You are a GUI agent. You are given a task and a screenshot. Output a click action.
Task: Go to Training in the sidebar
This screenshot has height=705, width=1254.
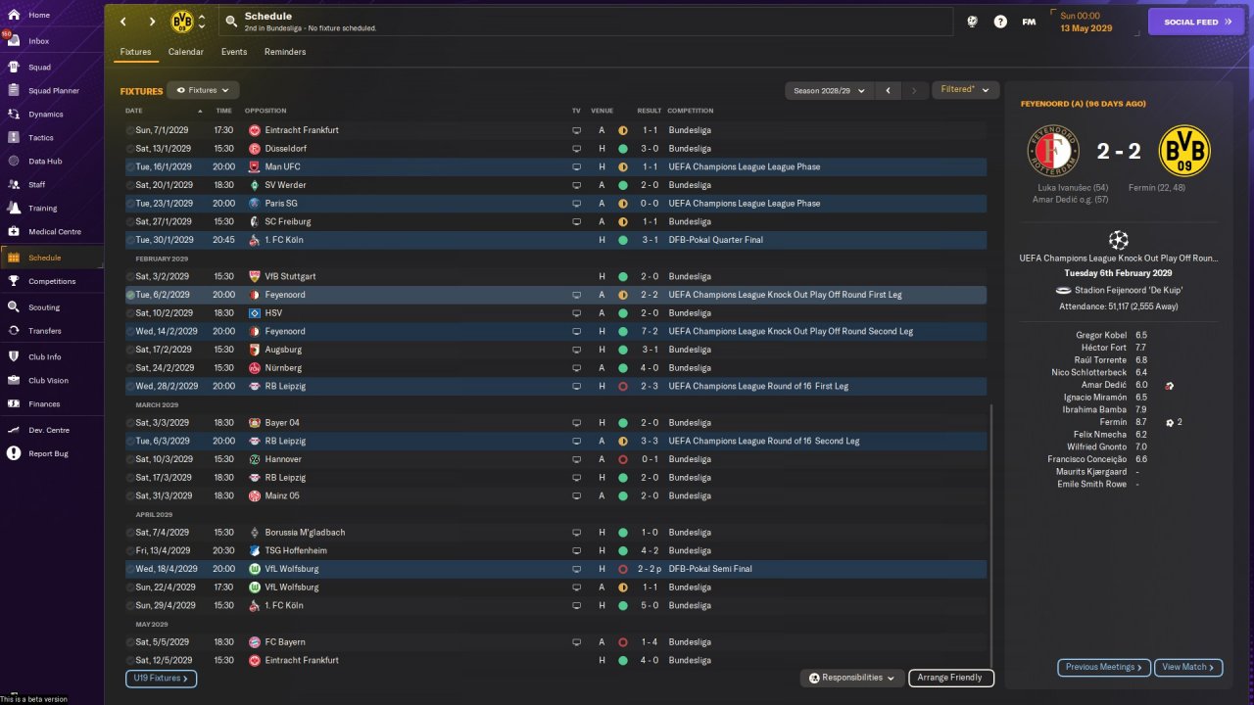(52, 209)
